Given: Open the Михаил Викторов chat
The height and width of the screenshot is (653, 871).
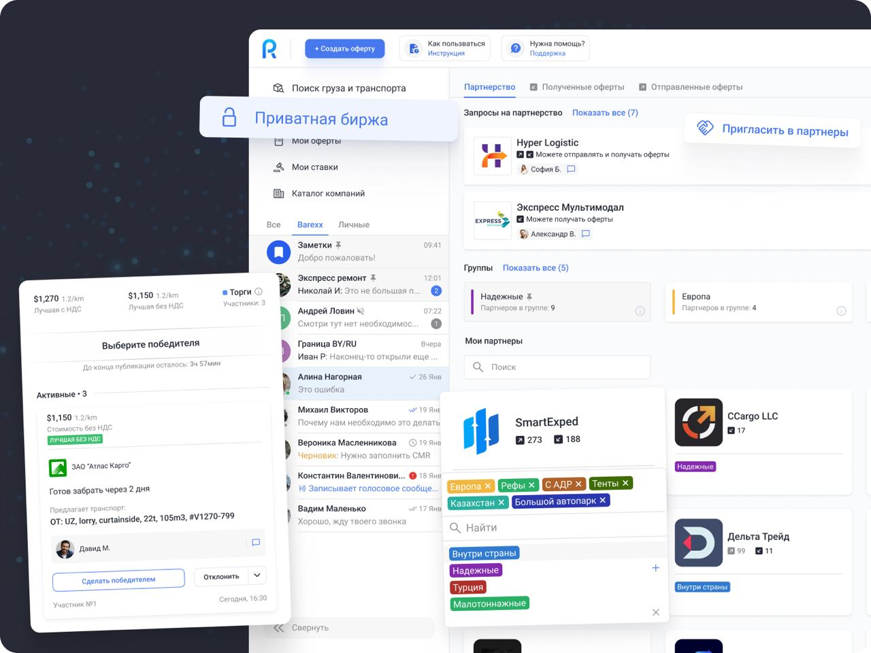Looking at the screenshot, I should pyautogui.click(x=364, y=416).
